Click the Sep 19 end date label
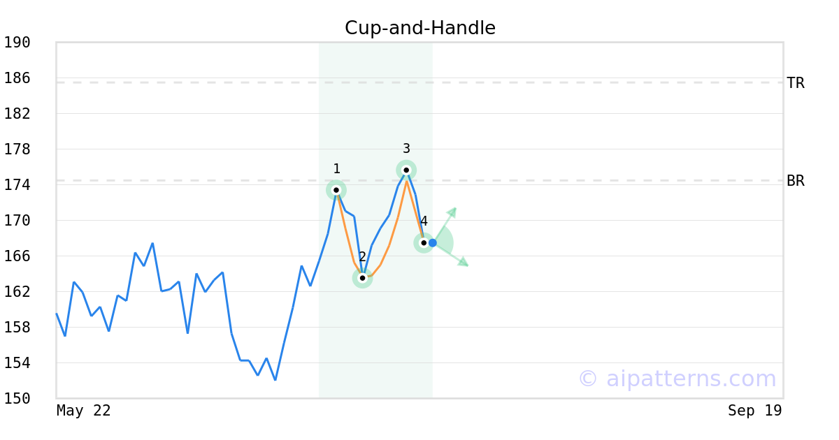Viewport: 839px width, 440px height. click(755, 411)
